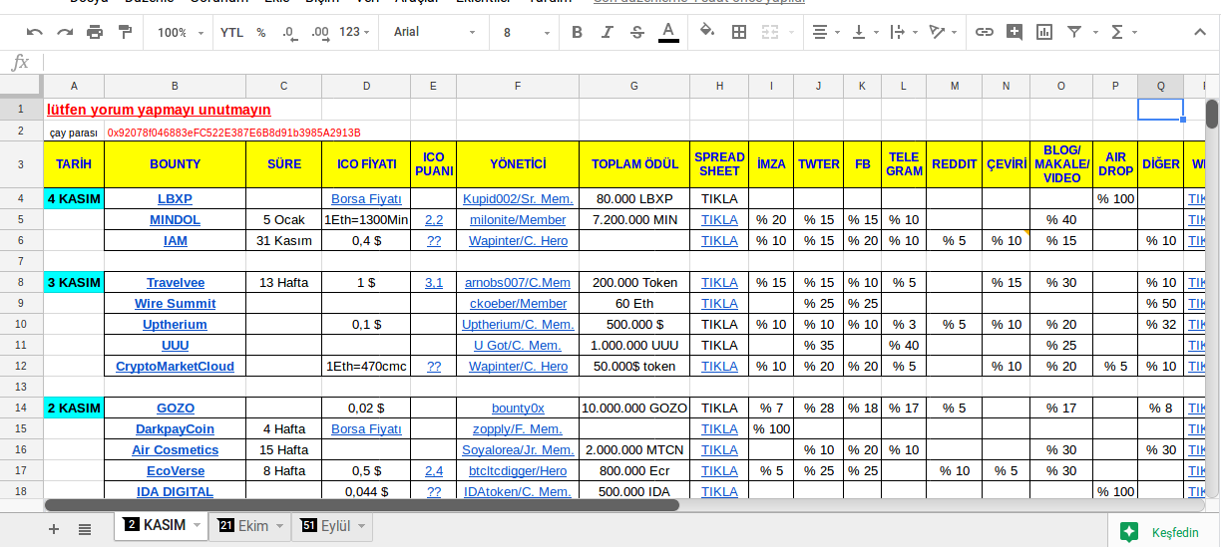
Task: Open the bounty0x manager link
Action: tap(518, 408)
